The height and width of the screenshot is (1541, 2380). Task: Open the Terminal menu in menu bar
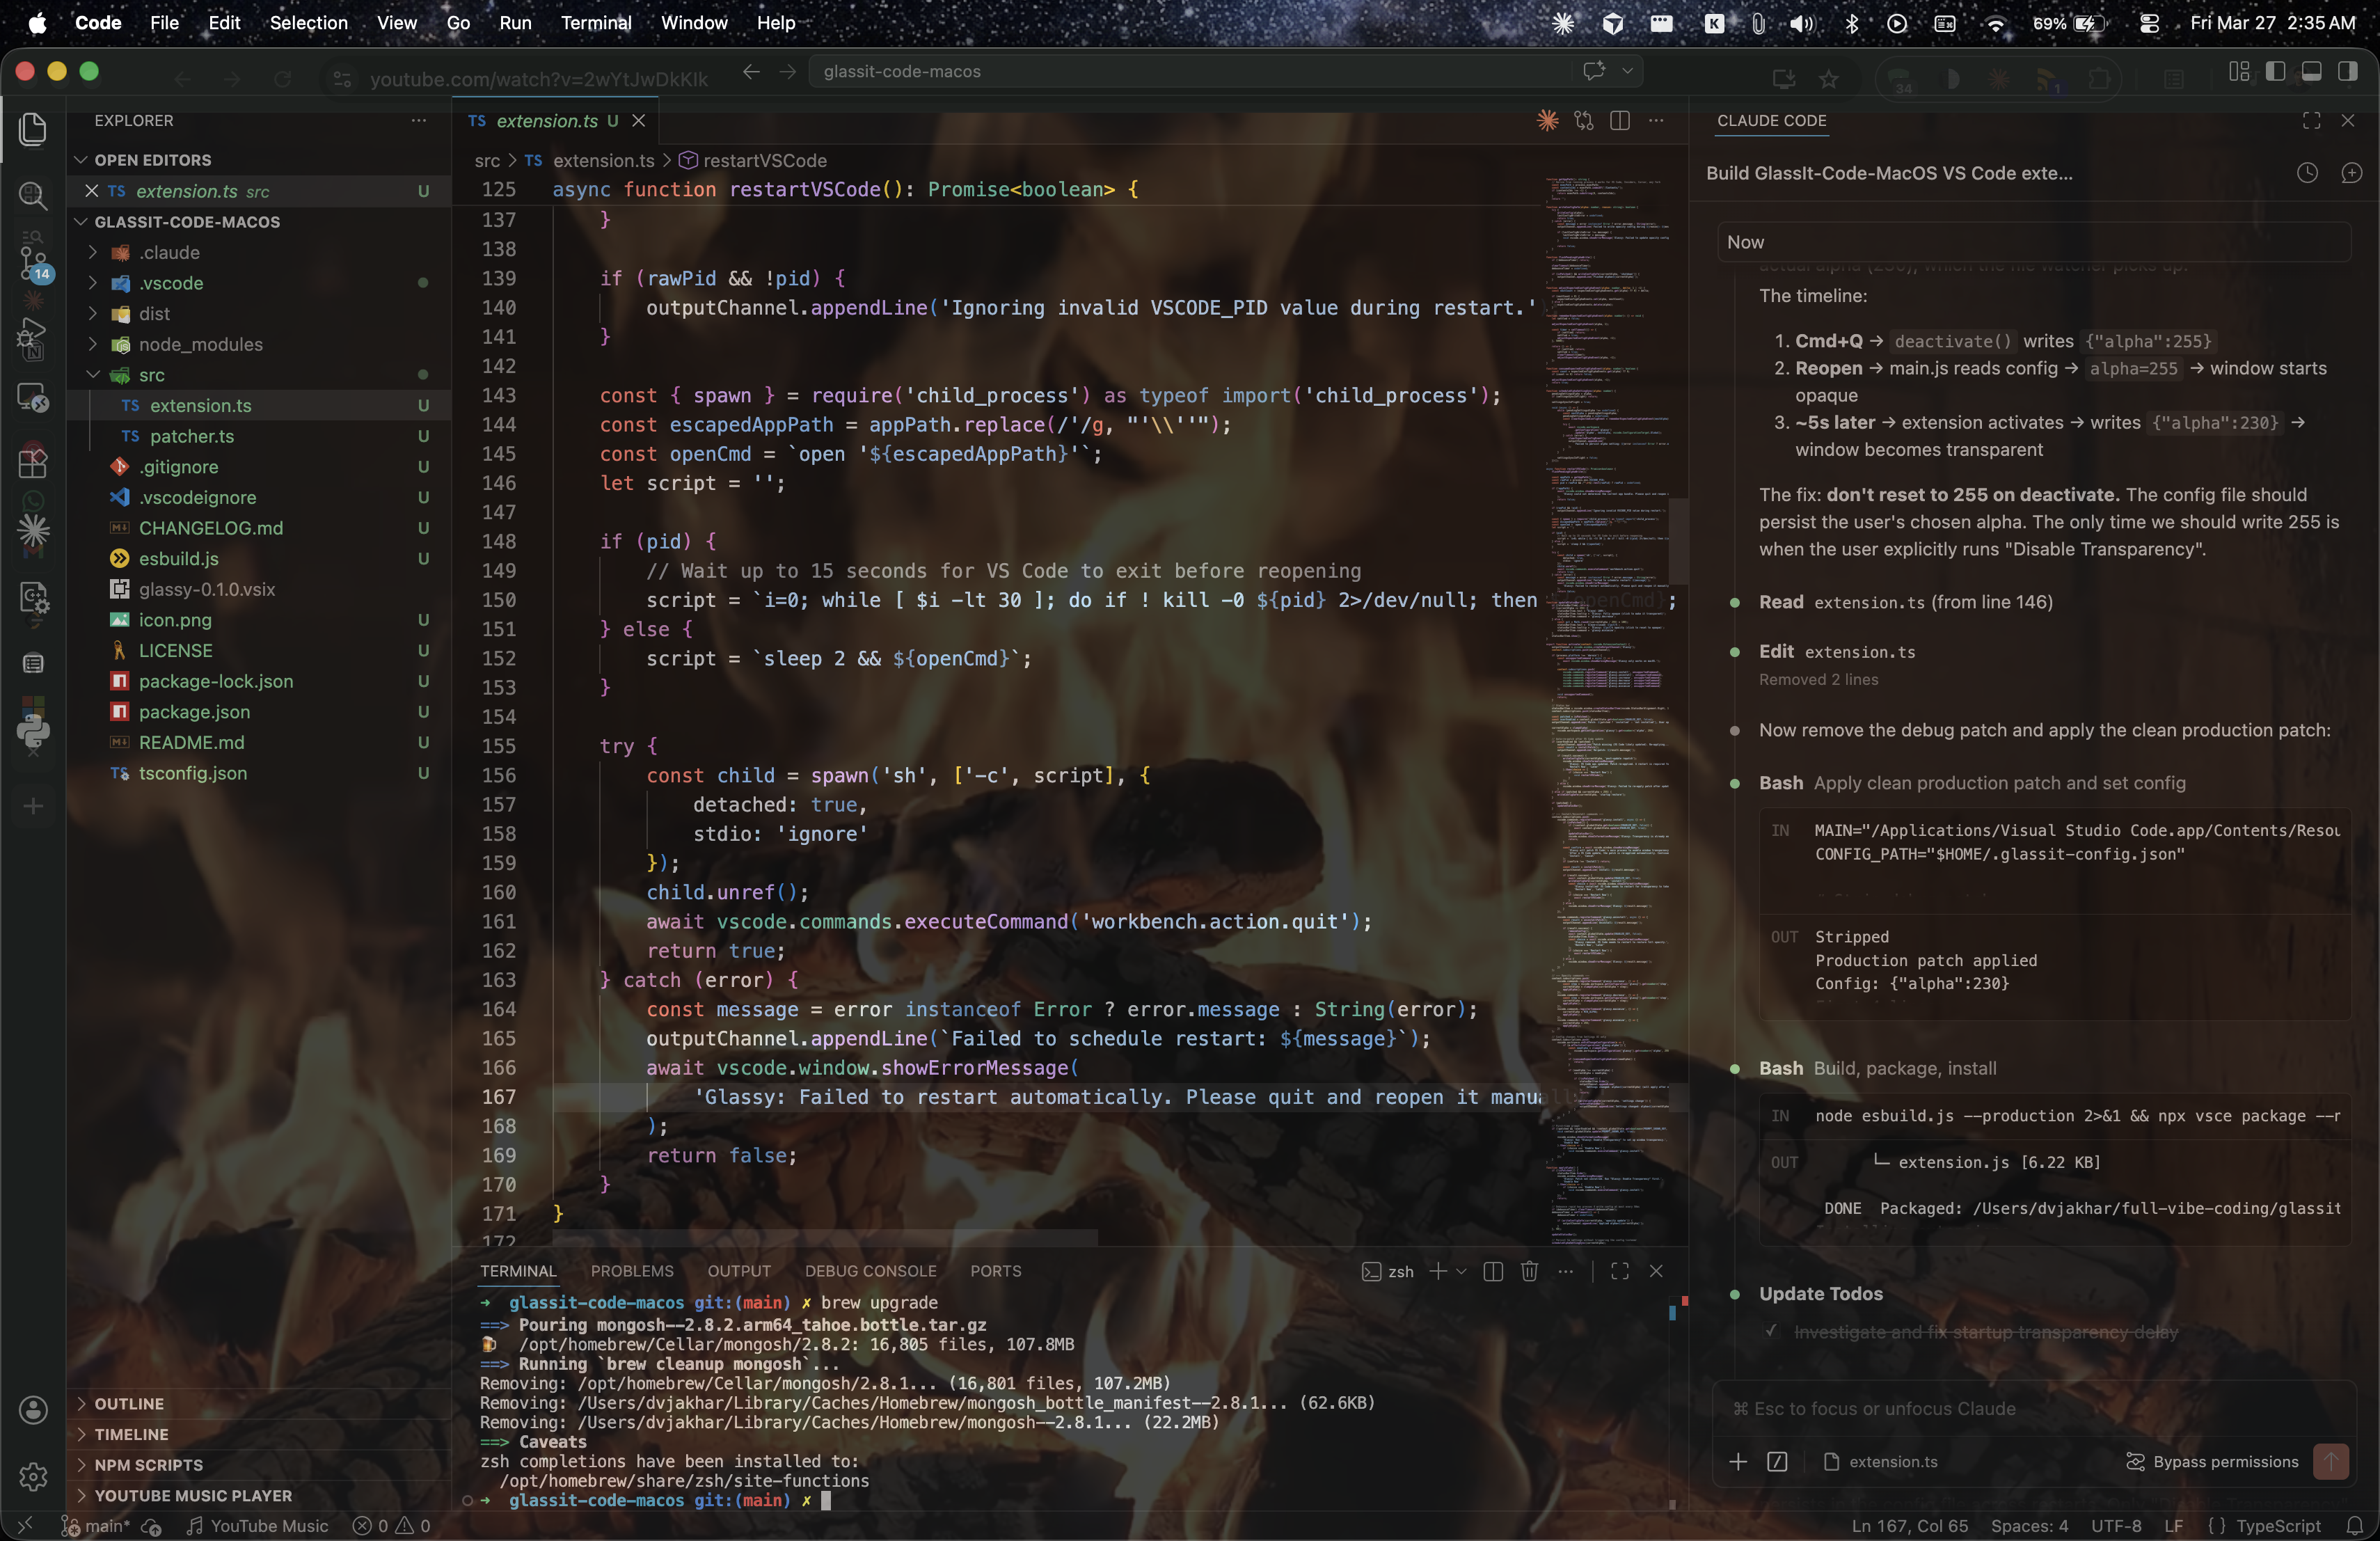point(596,22)
